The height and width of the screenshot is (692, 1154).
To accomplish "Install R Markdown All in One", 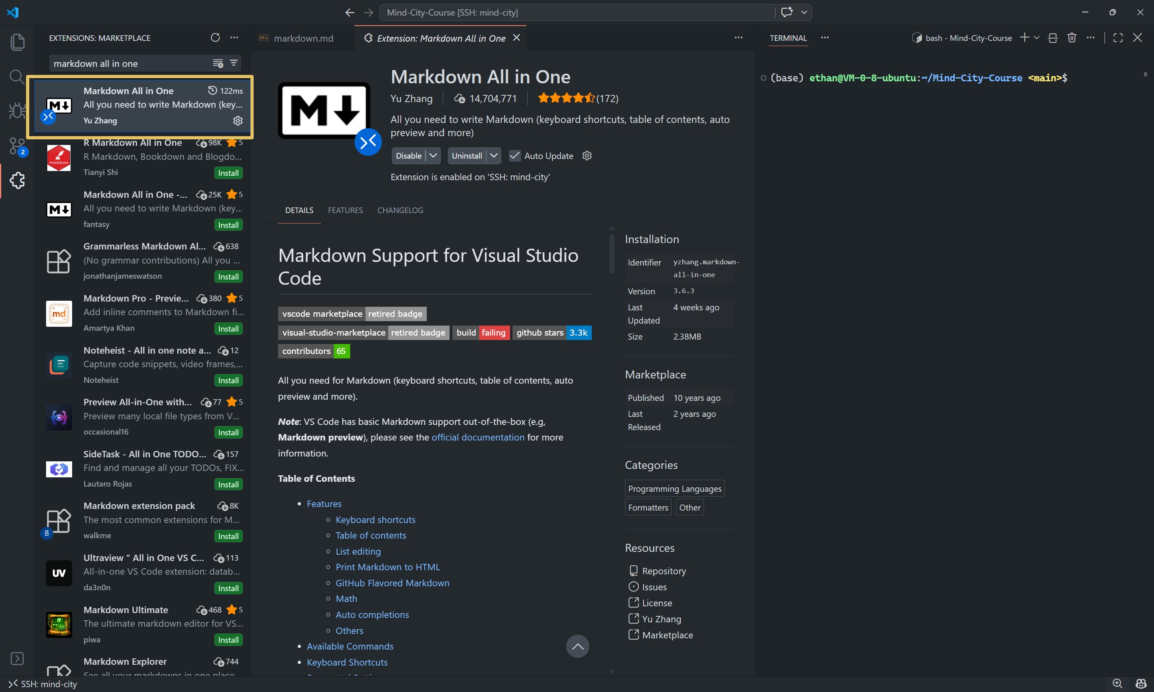I will point(228,173).
